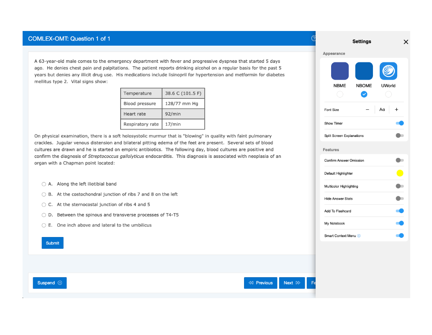Select the UWorld appearance theme icon
This screenshot has height=335, width=432.
click(388, 71)
